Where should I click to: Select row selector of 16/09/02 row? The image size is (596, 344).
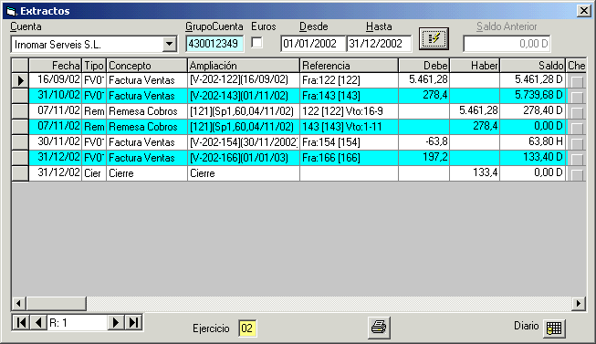[x=20, y=80]
